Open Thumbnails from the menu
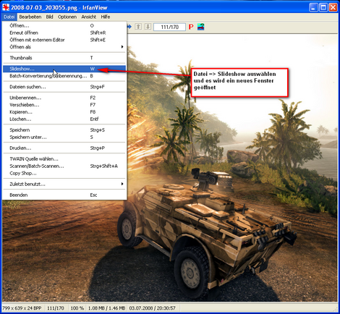340x314 pixels. [x=64, y=58]
